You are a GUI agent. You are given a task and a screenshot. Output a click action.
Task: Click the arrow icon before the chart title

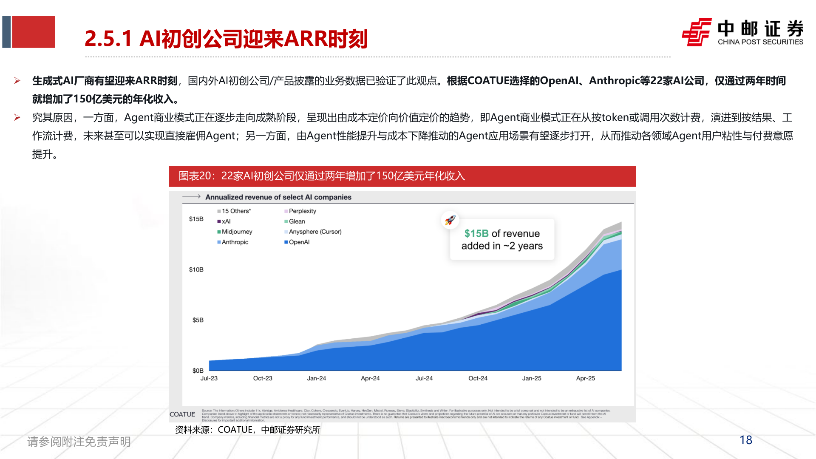tap(191, 197)
